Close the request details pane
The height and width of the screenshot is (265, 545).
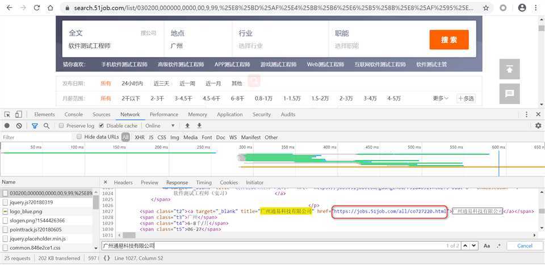click(x=106, y=182)
